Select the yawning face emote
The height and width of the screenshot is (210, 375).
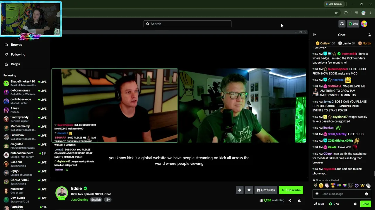pos(321,185)
